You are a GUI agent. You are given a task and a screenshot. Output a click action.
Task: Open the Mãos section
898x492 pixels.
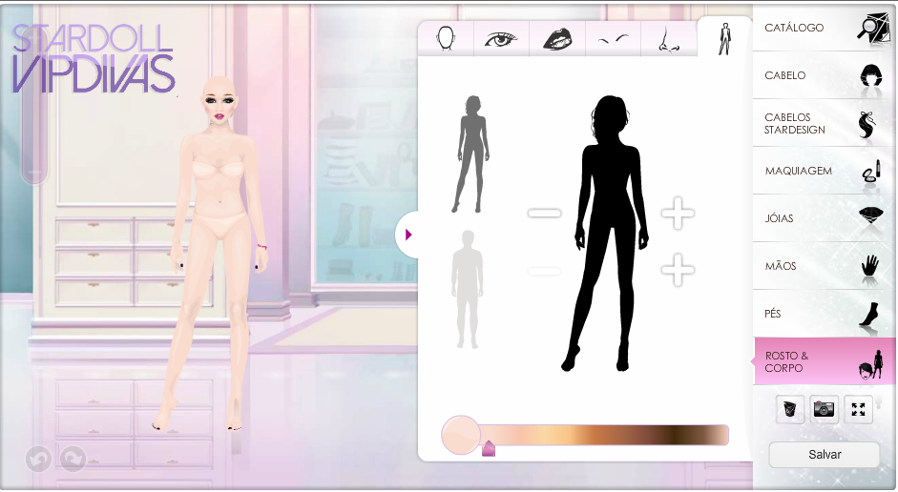[x=825, y=265]
